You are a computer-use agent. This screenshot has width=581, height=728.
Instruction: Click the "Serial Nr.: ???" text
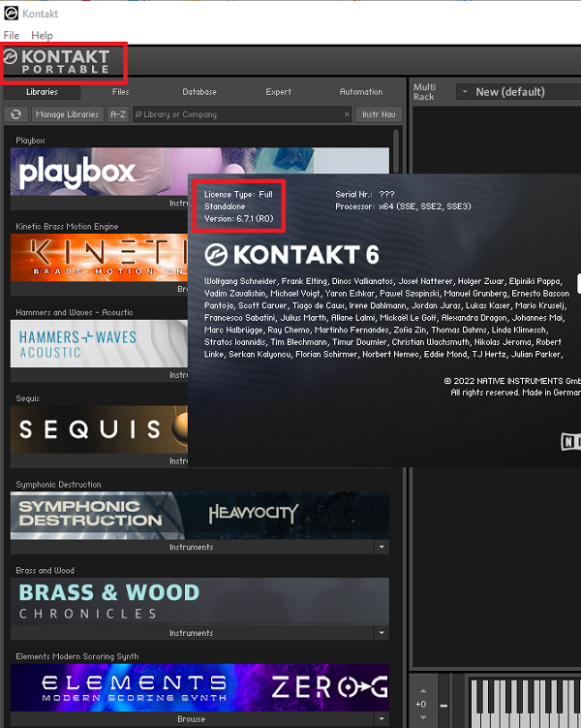click(x=365, y=195)
